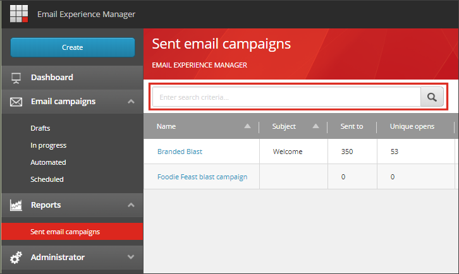Collapse the Email campaigns section chevron

coord(131,102)
